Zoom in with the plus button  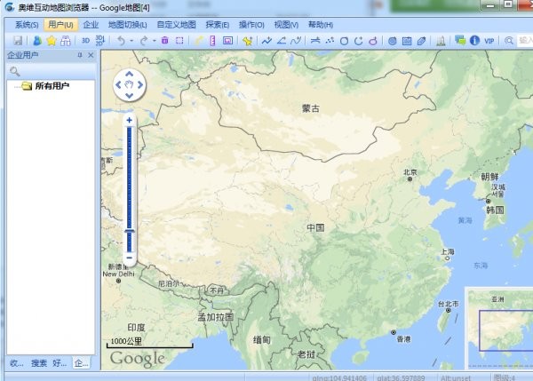(129, 120)
